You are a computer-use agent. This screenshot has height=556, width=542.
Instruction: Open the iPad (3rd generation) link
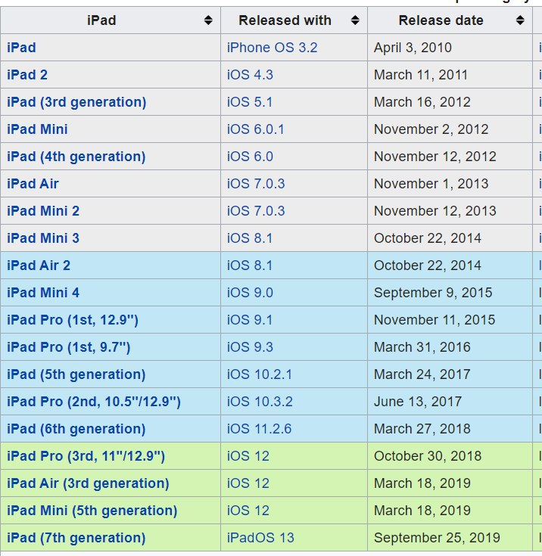coord(76,102)
